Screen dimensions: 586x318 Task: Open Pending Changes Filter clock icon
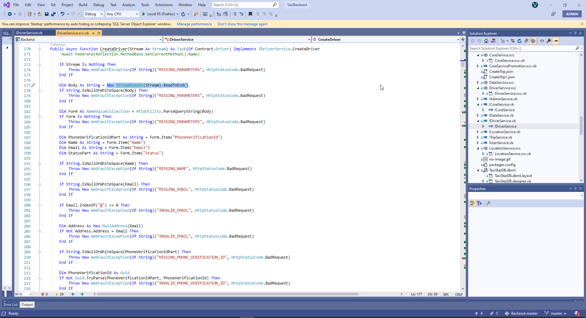[x=503, y=41]
